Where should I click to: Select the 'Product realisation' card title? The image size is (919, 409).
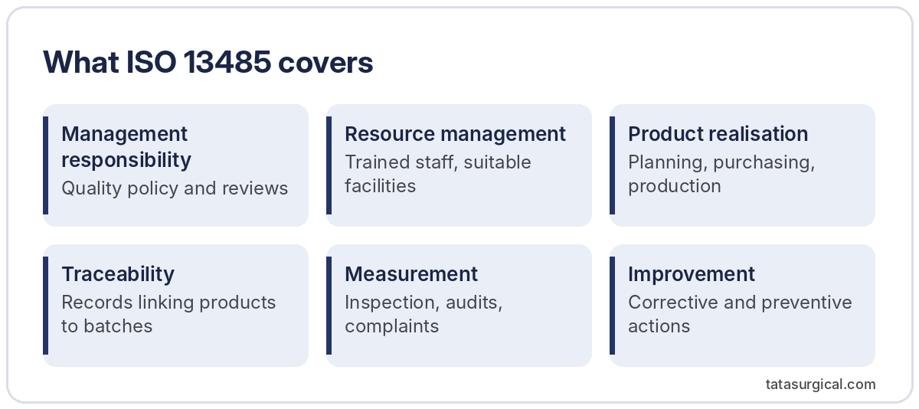click(x=718, y=134)
